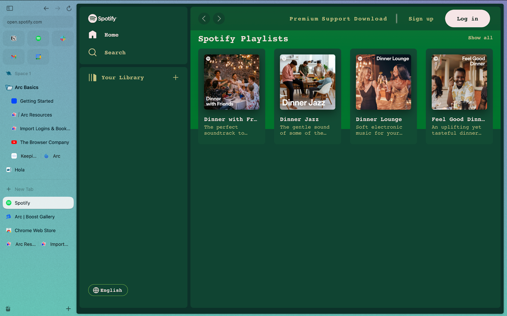Open the pinned Google Calendar favorite
The width and height of the screenshot is (507, 316).
pyautogui.click(x=38, y=57)
